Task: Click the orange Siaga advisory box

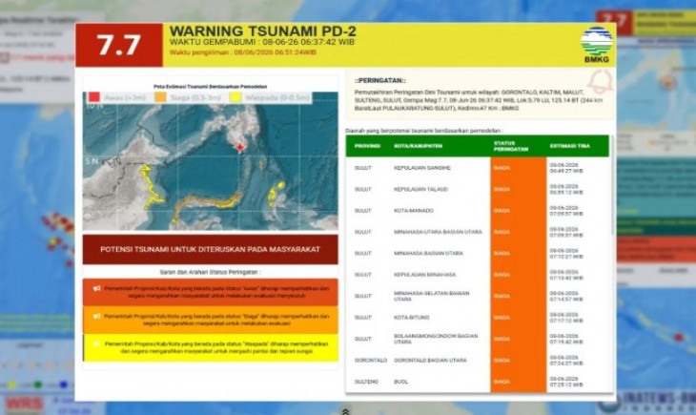Action: tap(211, 320)
